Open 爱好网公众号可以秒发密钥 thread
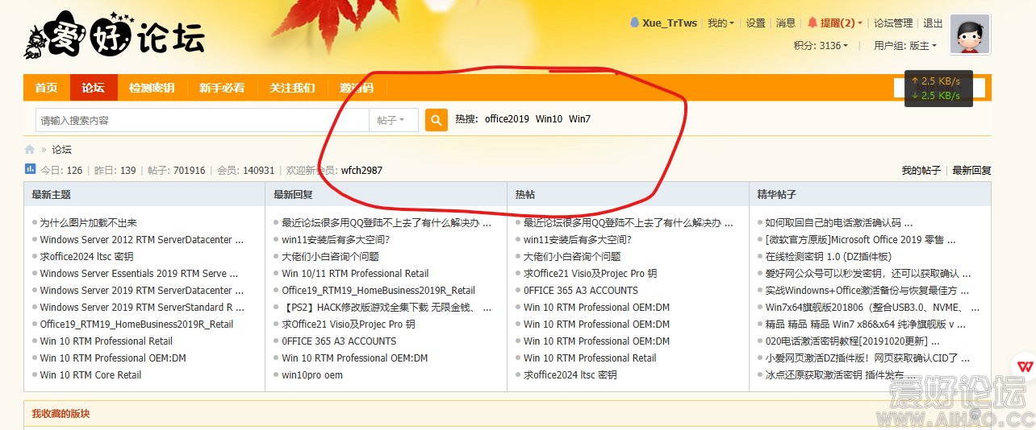1036x430 pixels. coord(868,274)
